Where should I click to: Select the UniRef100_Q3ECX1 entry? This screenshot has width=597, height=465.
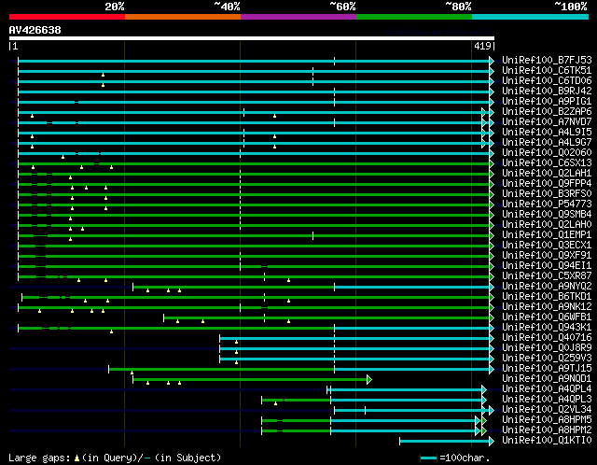tap(547, 246)
